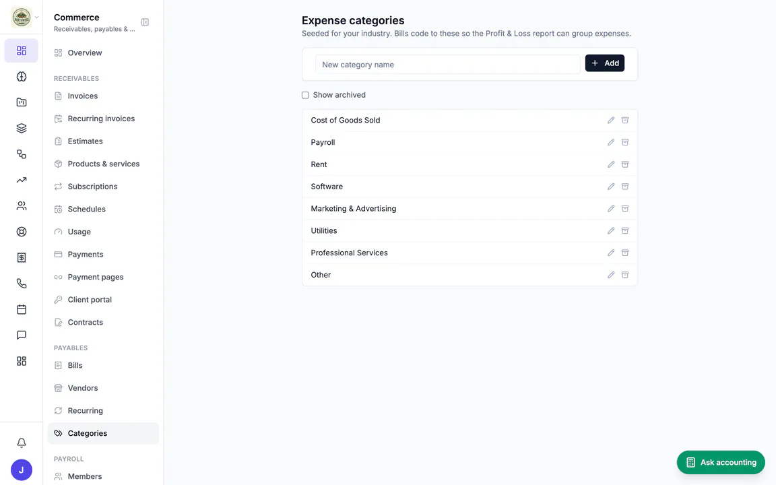
Task: Archive the Utilities category
Action: point(625,230)
